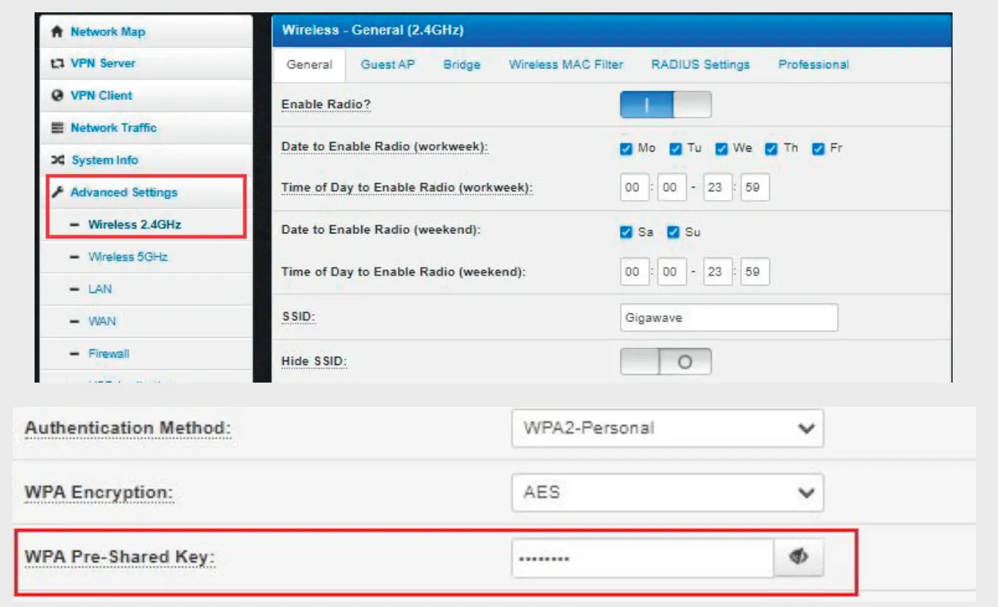
Task: Show the WPA Pre-Shared Key password
Action: coord(799,558)
